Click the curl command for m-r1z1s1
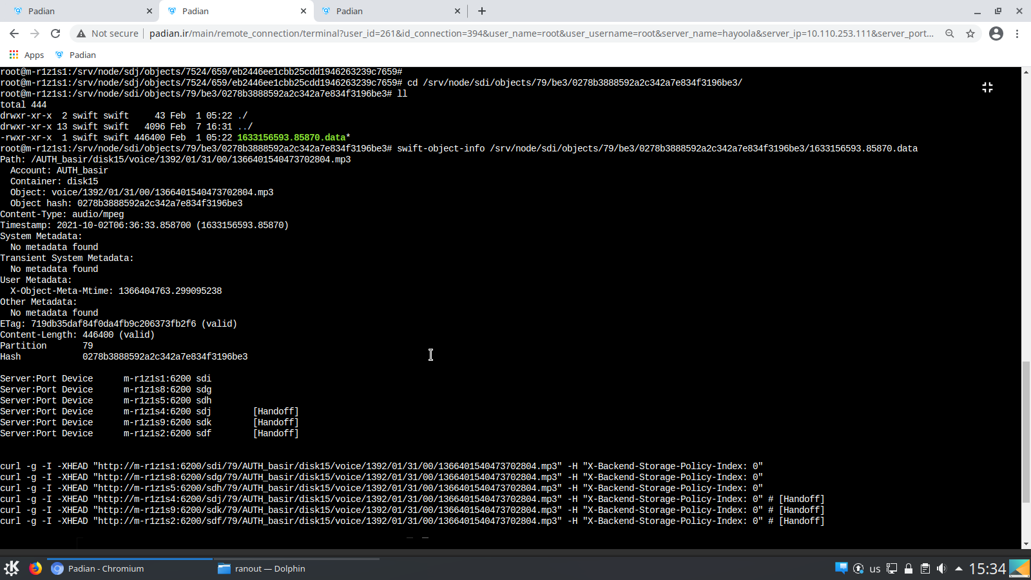Image resolution: width=1031 pixels, height=580 pixels. [381, 466]
